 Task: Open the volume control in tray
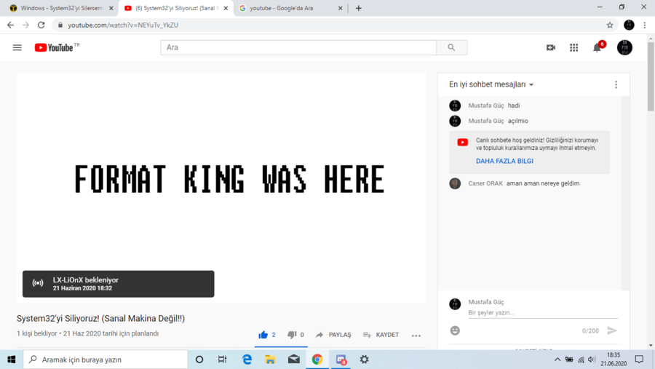592,360
